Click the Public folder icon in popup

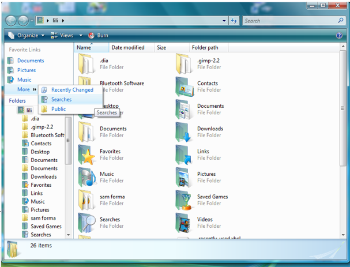pos(44,109)
